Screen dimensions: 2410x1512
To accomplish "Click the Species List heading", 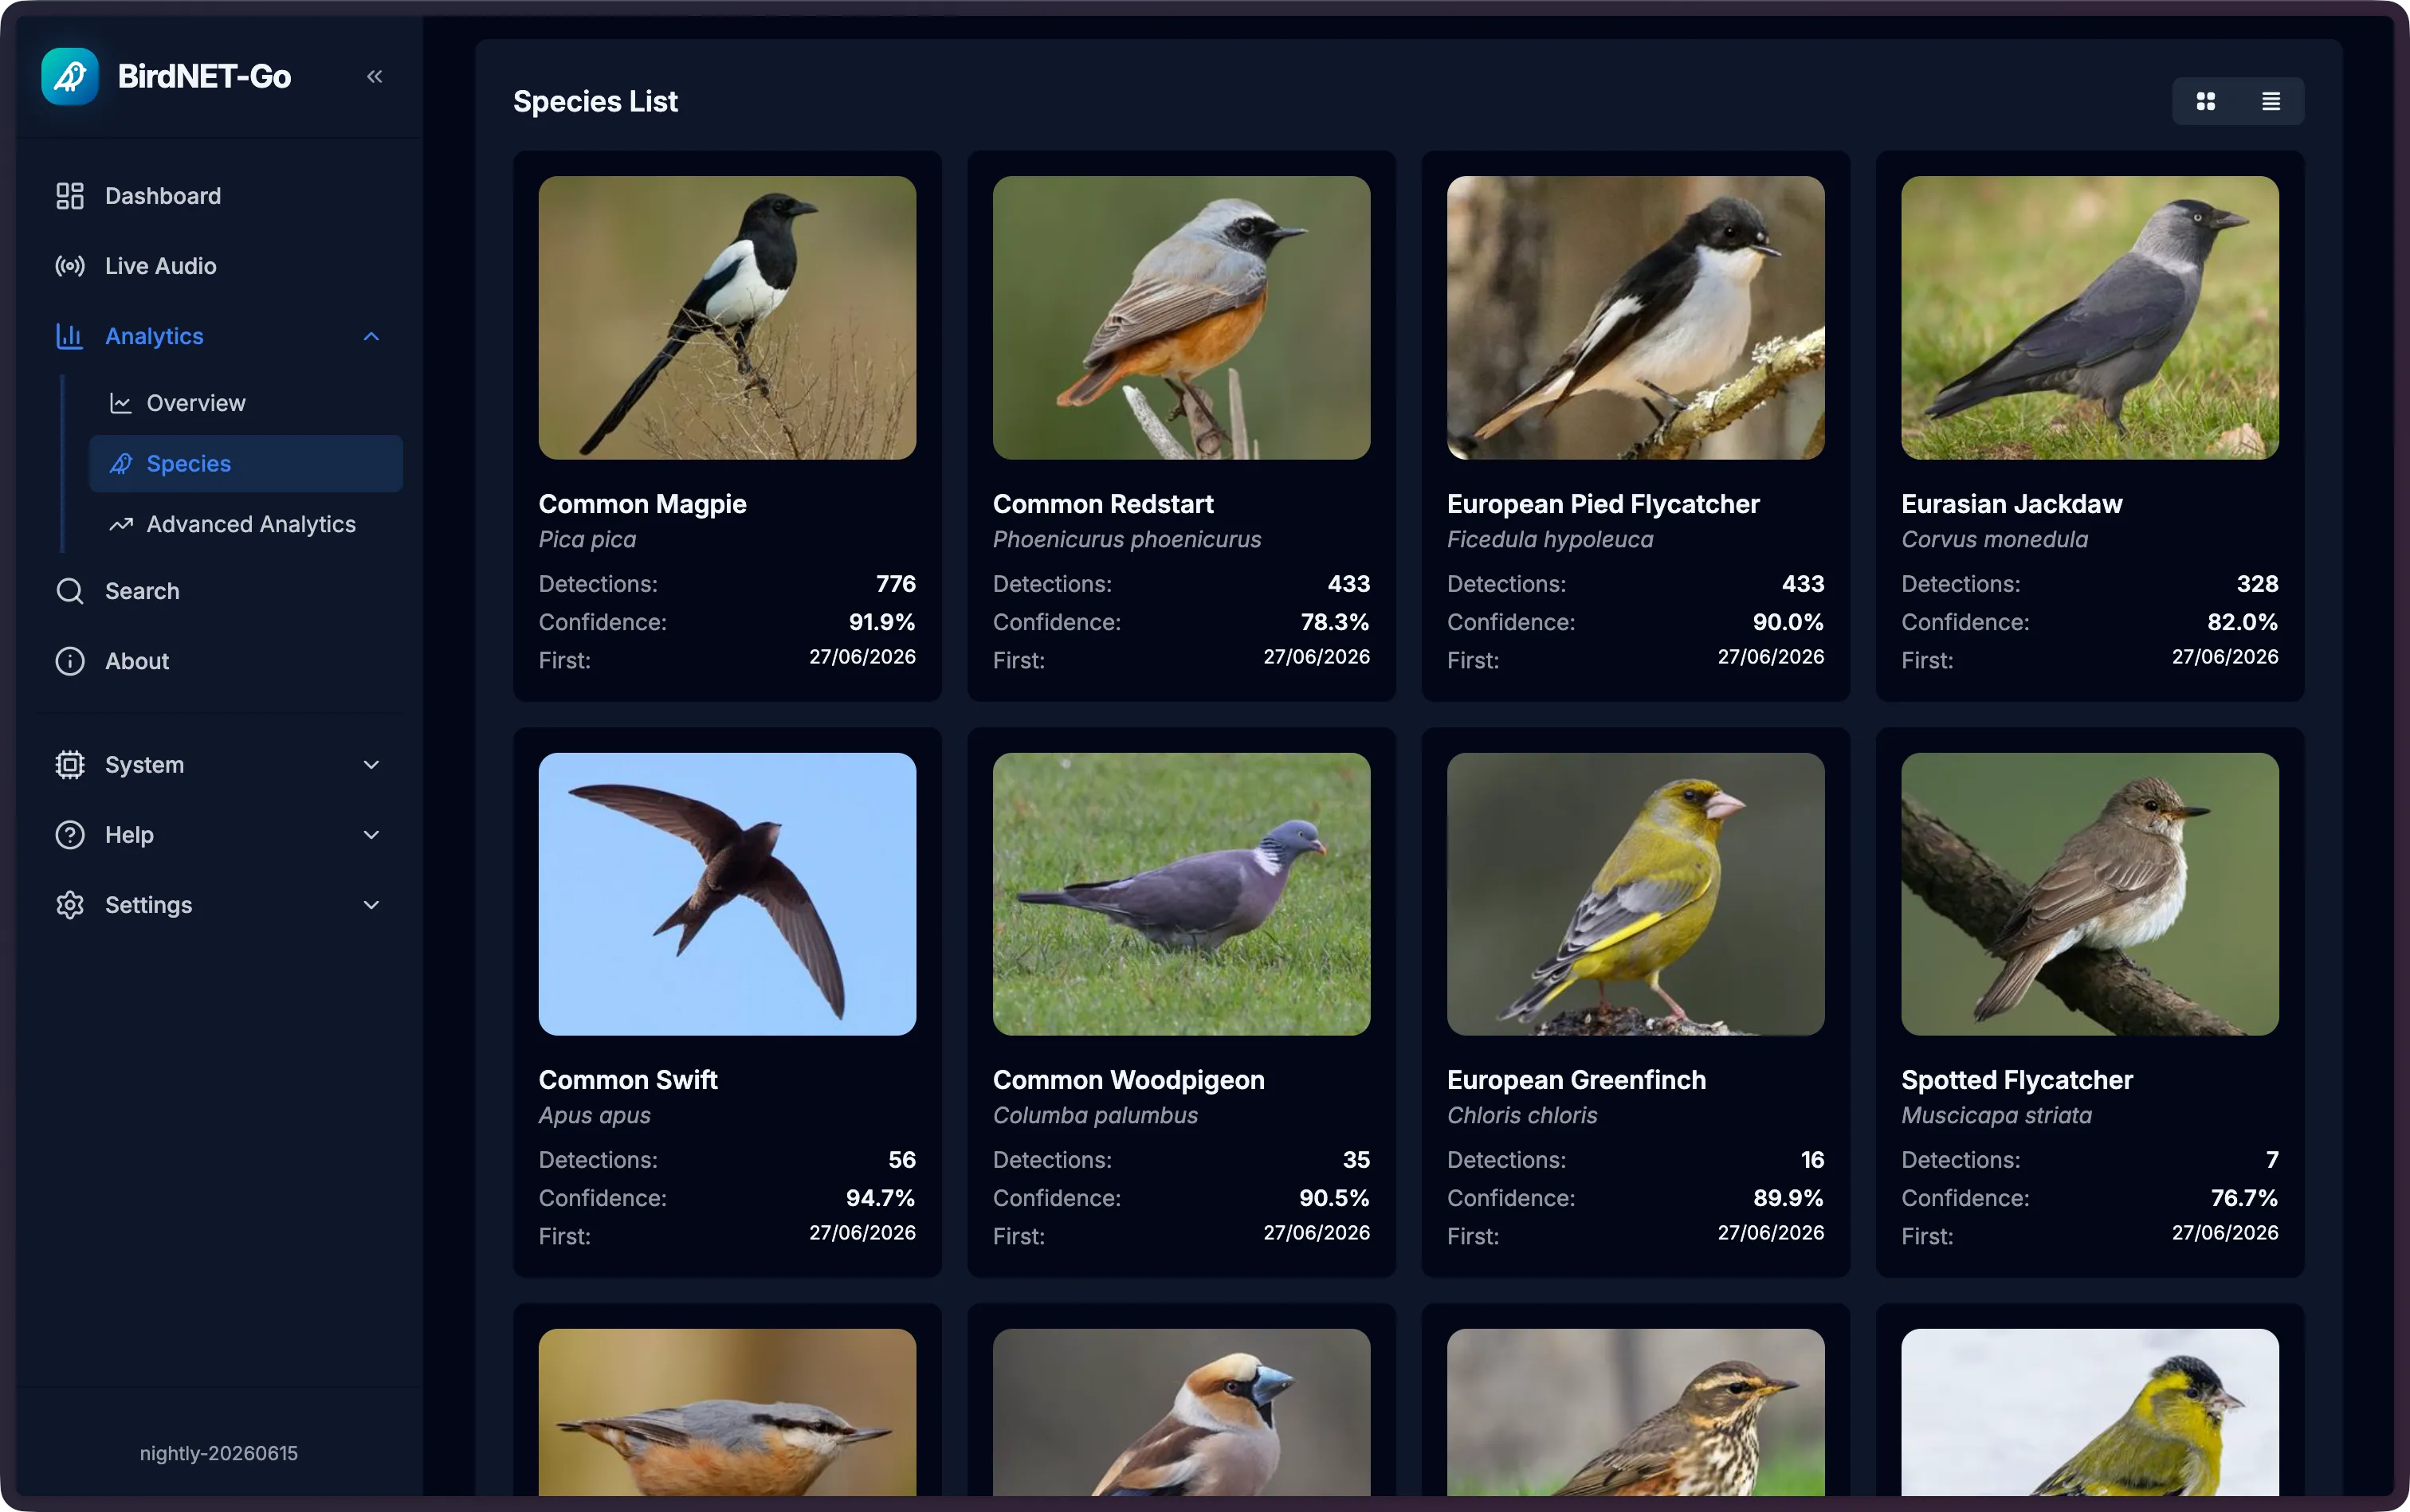I will [595, 101].
